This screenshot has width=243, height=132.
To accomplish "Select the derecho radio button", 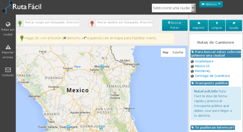I will pyautogui.click(x=65, y=38).
